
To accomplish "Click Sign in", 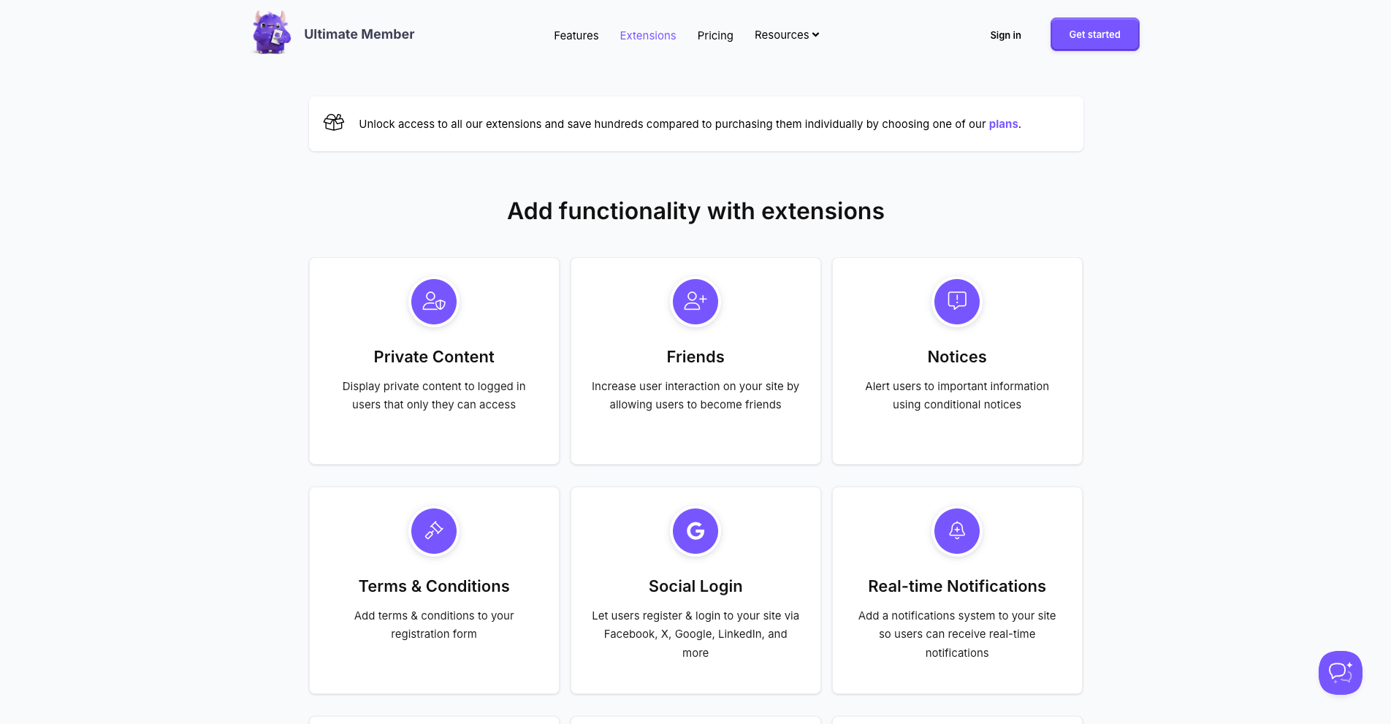I will pos(1005,35).
